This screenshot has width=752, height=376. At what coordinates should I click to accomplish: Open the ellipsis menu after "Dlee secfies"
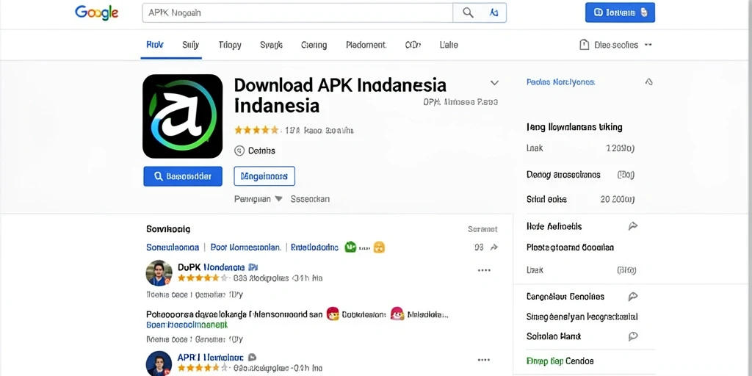click(x=648, y=45)
